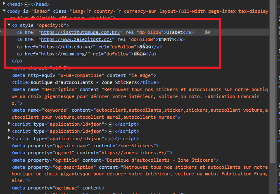280x194 pixels.
Task: Click the https://zonestickers.fr/ content value
Action: 134,153
